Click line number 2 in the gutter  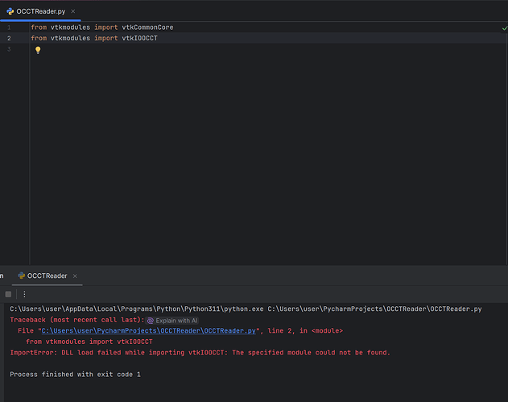click(x=9, y=38)
